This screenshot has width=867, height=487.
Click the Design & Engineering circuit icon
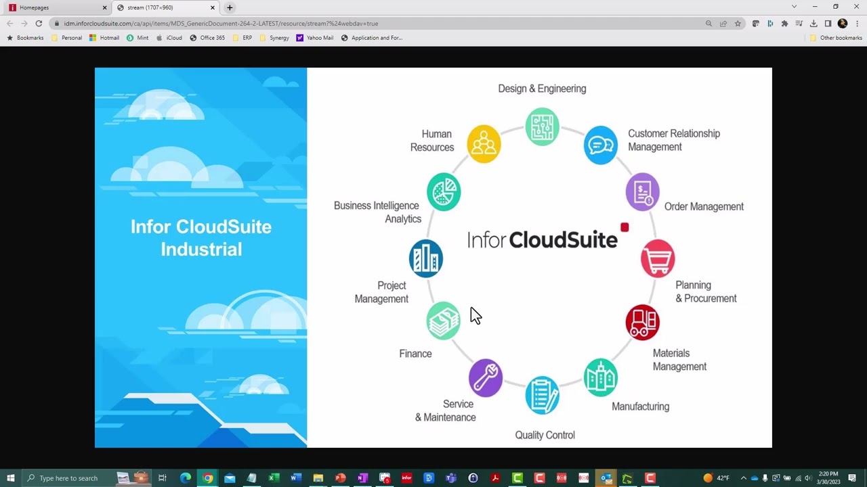(542, 126)
